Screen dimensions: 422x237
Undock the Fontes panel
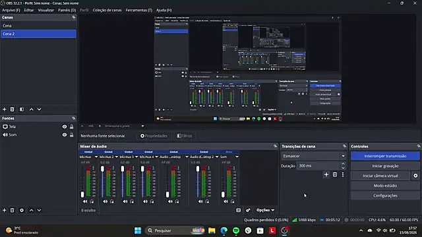74,118
